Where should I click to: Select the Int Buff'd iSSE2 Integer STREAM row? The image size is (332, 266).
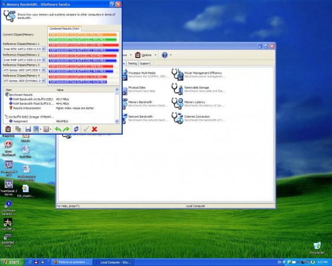click(x=29, y=117)
